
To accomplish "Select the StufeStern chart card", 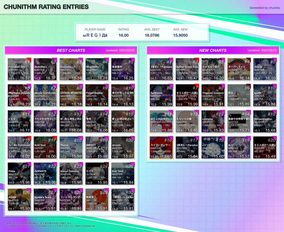I will (45, 69).
